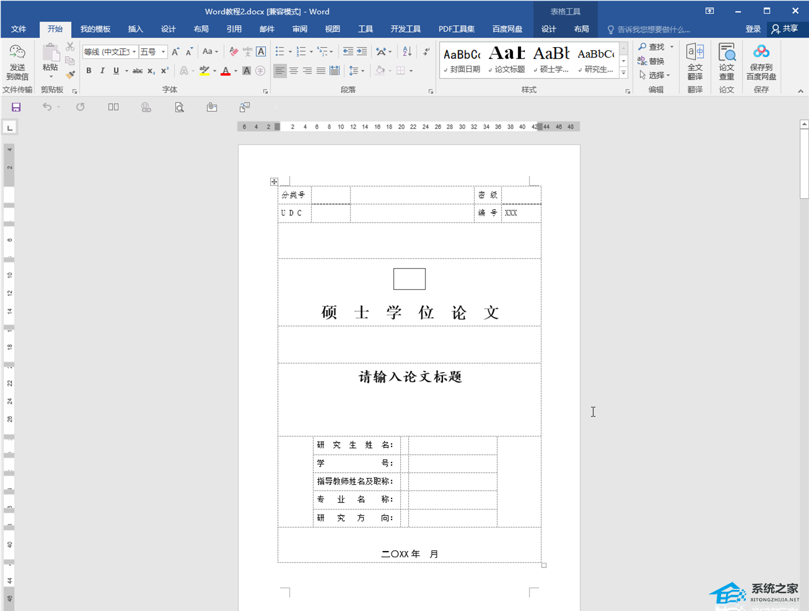Open the bullets list dropdown arrow
The height and width of the screenshot is (611, 809).
click(x=290, y=52)
